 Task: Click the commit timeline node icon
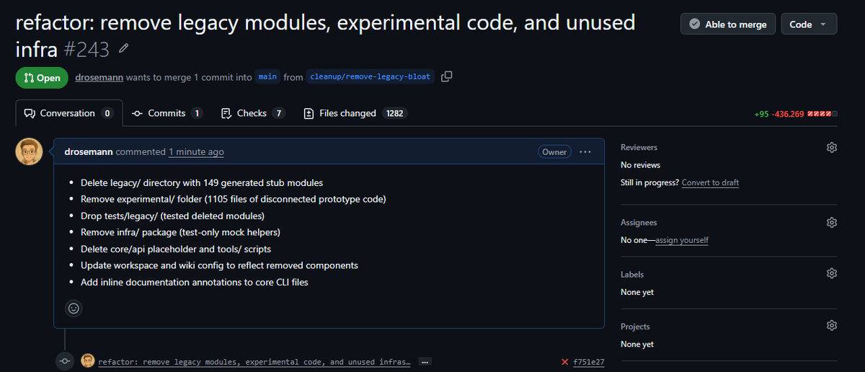[65, 361]
